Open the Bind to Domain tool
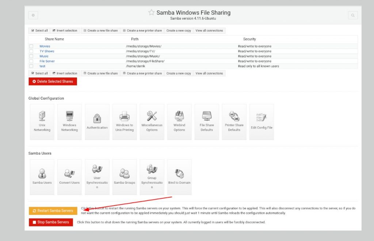This screenshot has height=241, width=374. [179, 176]
